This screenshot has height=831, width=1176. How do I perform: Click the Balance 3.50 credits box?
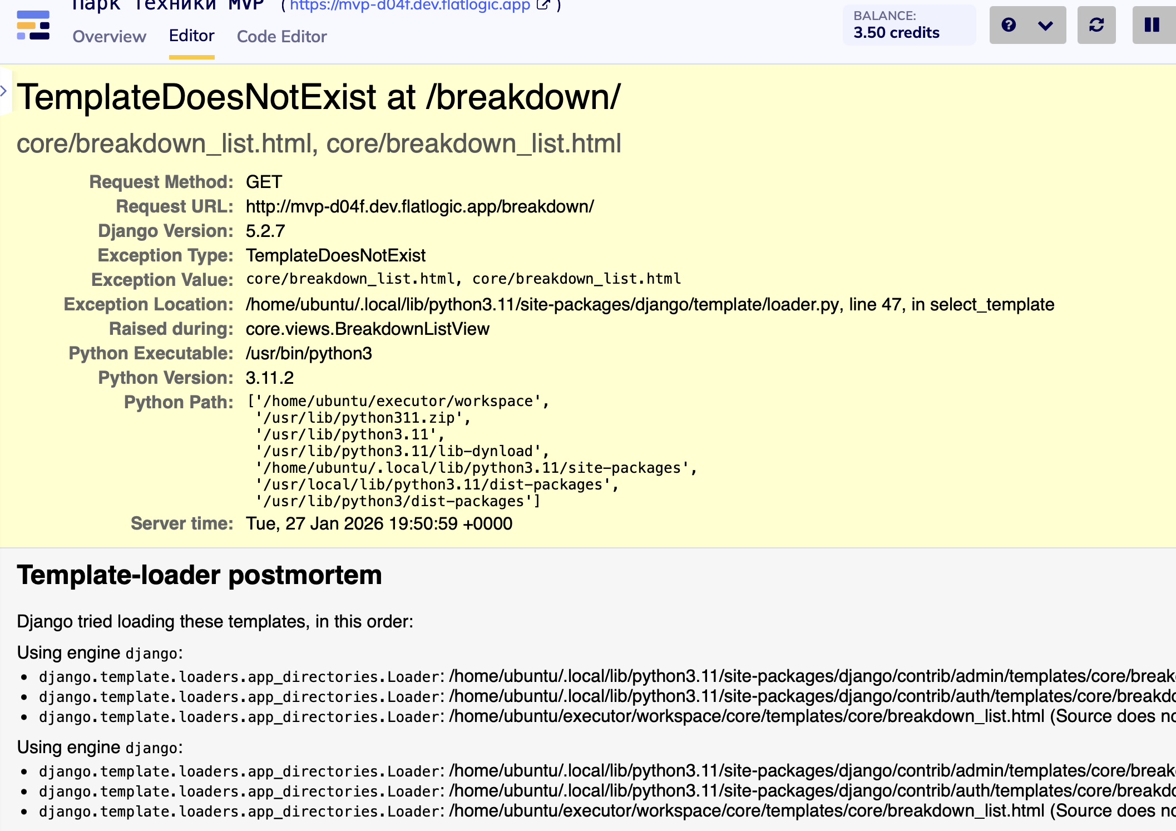point(908,25)
